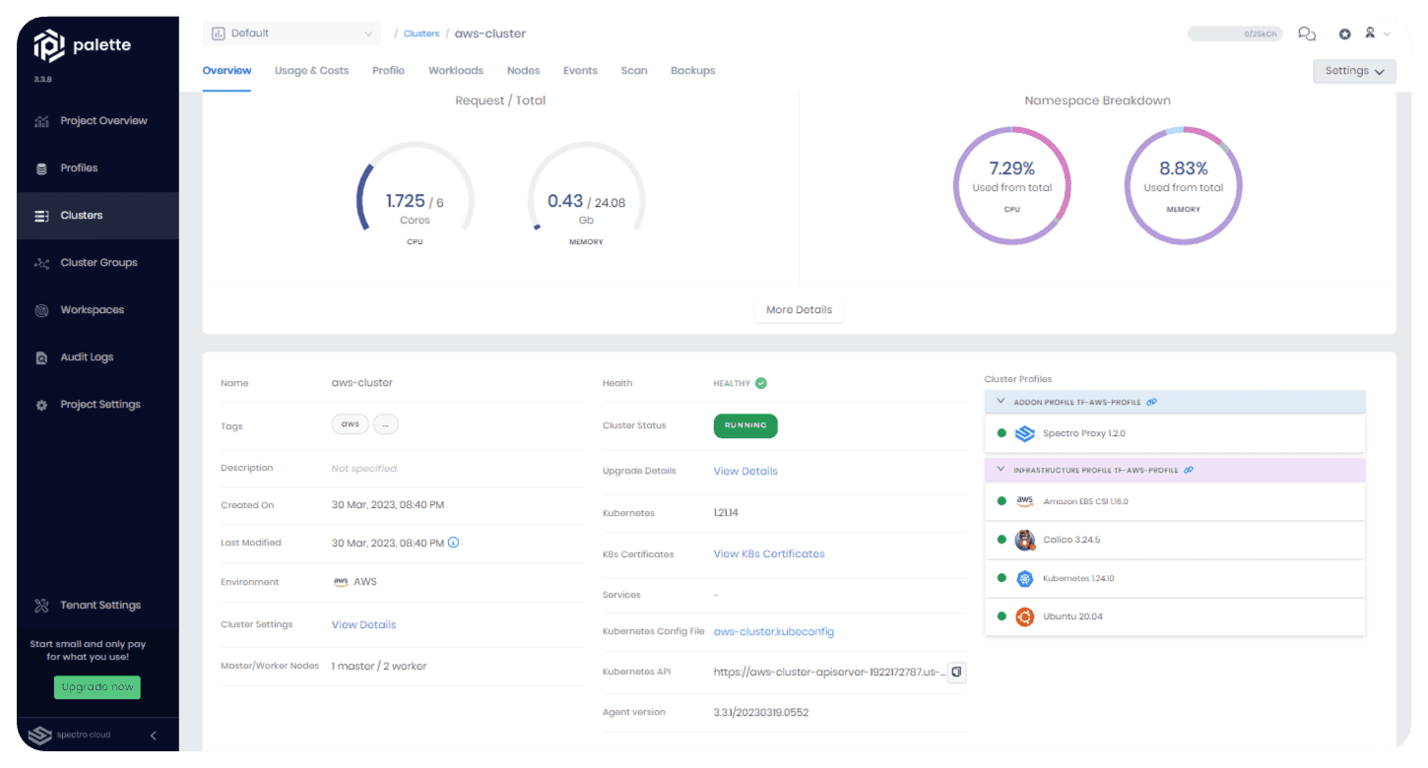Open the user menu chevron

(x=1387, y=34)
